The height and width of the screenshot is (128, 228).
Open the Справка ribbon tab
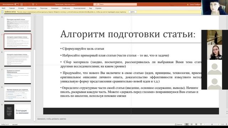click(x=98, y=8)
